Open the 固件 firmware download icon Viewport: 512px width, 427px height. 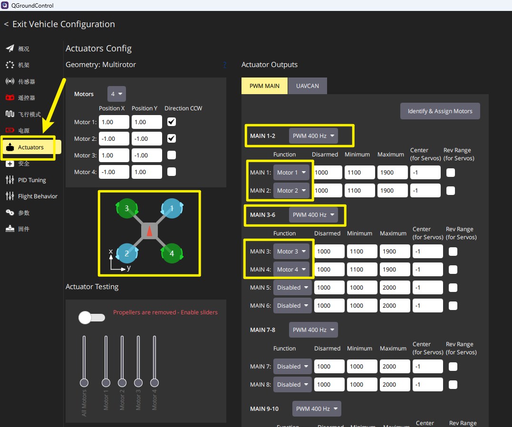click(10, 229)
